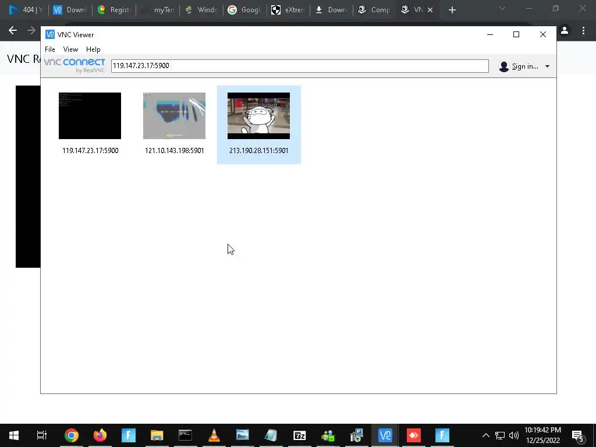Expand the Sign in dropdown arrow
596x447 pixels.
(x=547, y=66)
